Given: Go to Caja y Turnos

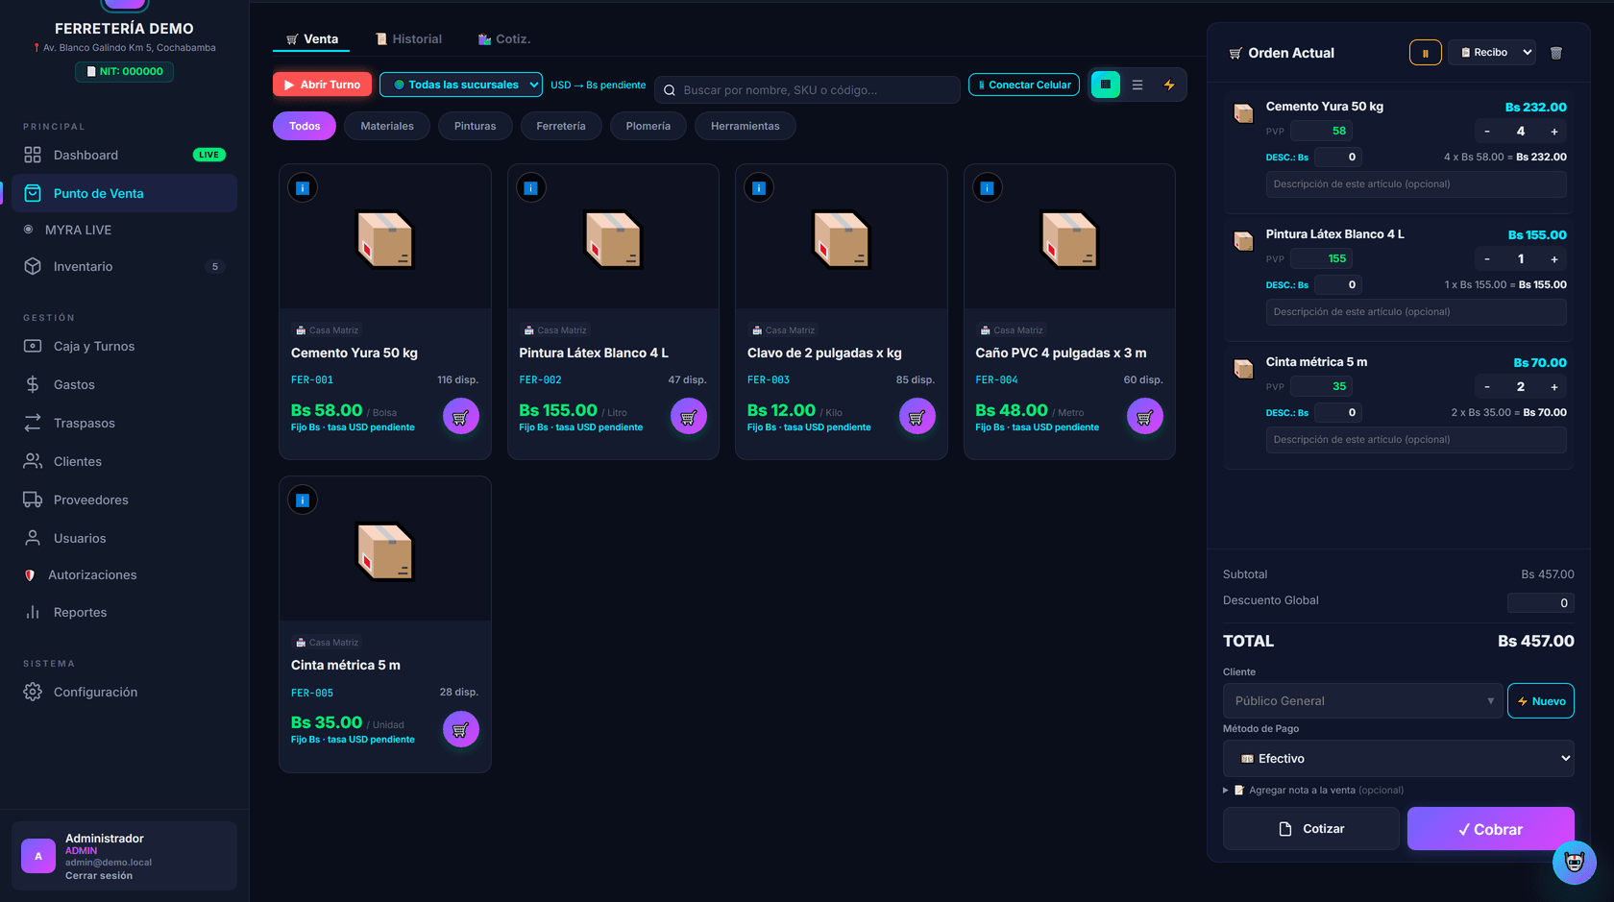Looking at the screenshot, I should 124,346.
